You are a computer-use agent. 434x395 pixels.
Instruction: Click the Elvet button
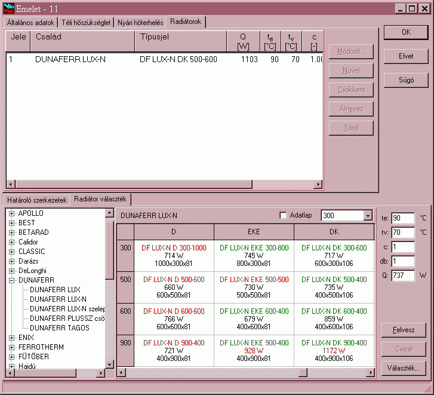(x=406, y=56)
